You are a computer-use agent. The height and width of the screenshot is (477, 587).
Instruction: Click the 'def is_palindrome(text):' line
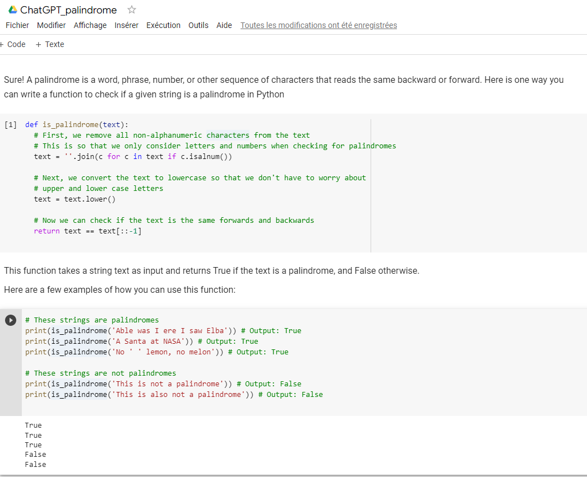click(77, 124)
